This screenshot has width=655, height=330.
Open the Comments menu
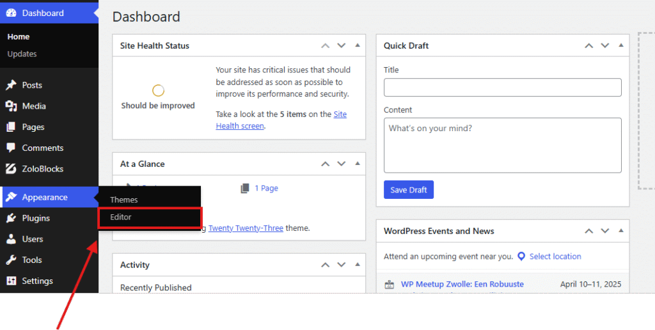49,148
